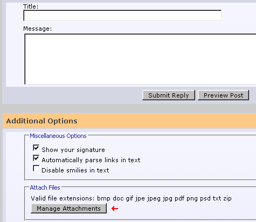
Task: Click inside the Message text area
Action: (x=140, y=59)
